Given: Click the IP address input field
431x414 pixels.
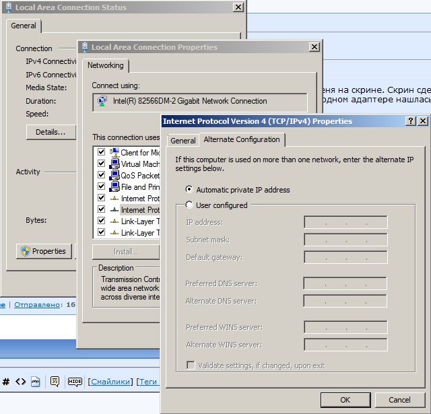Looking at the screenshot, I should (345, 222).
